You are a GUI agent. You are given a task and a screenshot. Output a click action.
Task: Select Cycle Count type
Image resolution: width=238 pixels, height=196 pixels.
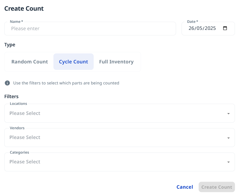(74, 62)
